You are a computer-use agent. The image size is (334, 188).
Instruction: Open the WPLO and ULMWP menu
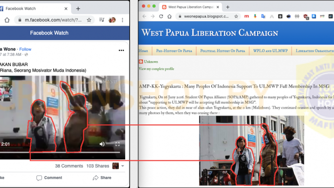(270, 51)
